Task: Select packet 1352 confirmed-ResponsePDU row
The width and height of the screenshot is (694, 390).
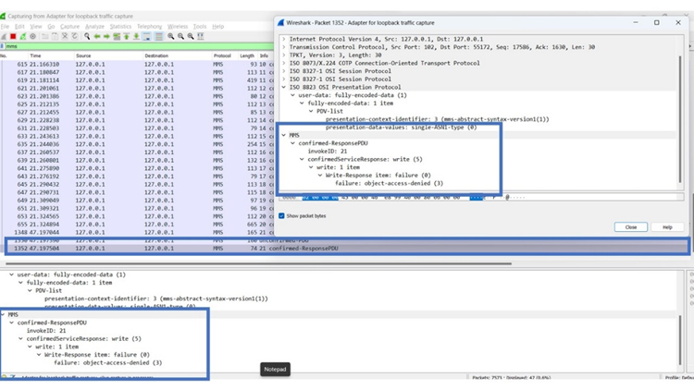Action: click(347, 249)
